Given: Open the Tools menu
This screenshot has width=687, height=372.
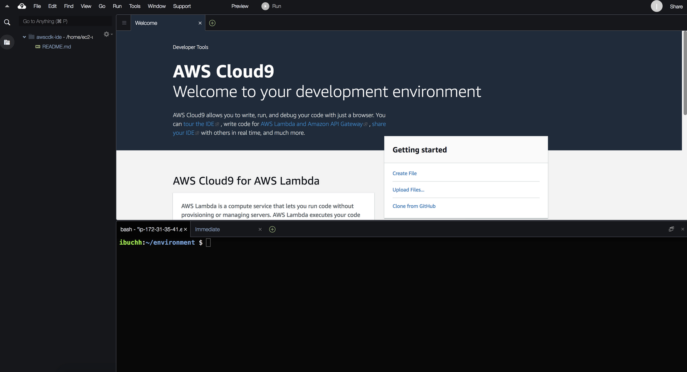Looking at the screenshot, I should click(x=135, y=6).
